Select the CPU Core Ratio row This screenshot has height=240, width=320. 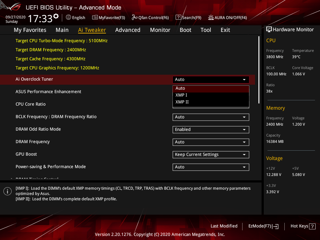(31, 104)
